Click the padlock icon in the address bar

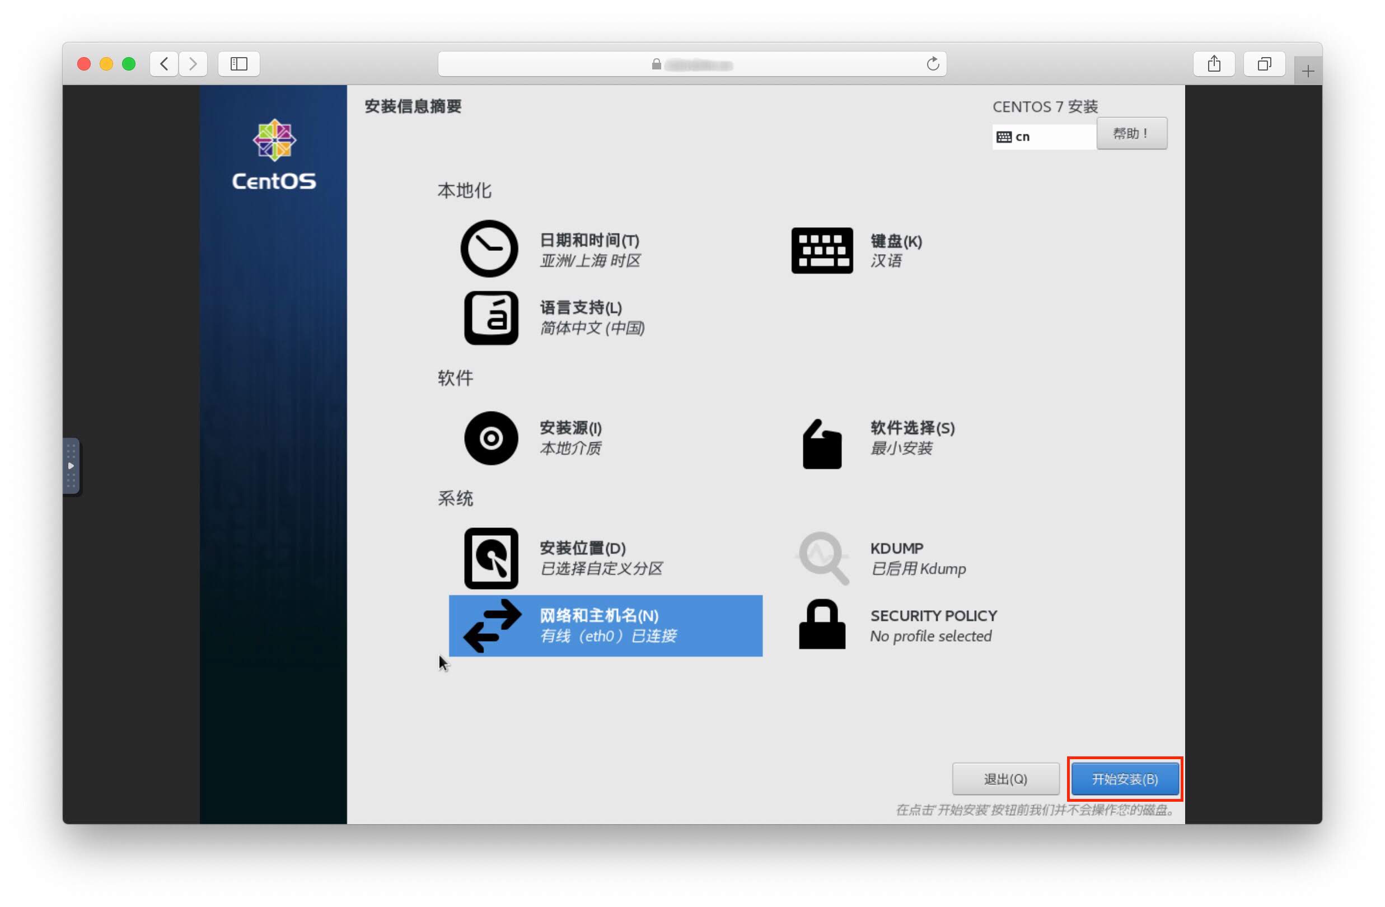coord(657,64)
